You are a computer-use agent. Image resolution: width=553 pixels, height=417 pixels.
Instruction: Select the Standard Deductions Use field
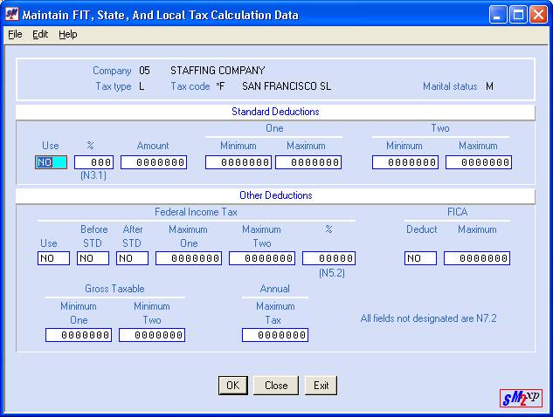pos(52,162)
